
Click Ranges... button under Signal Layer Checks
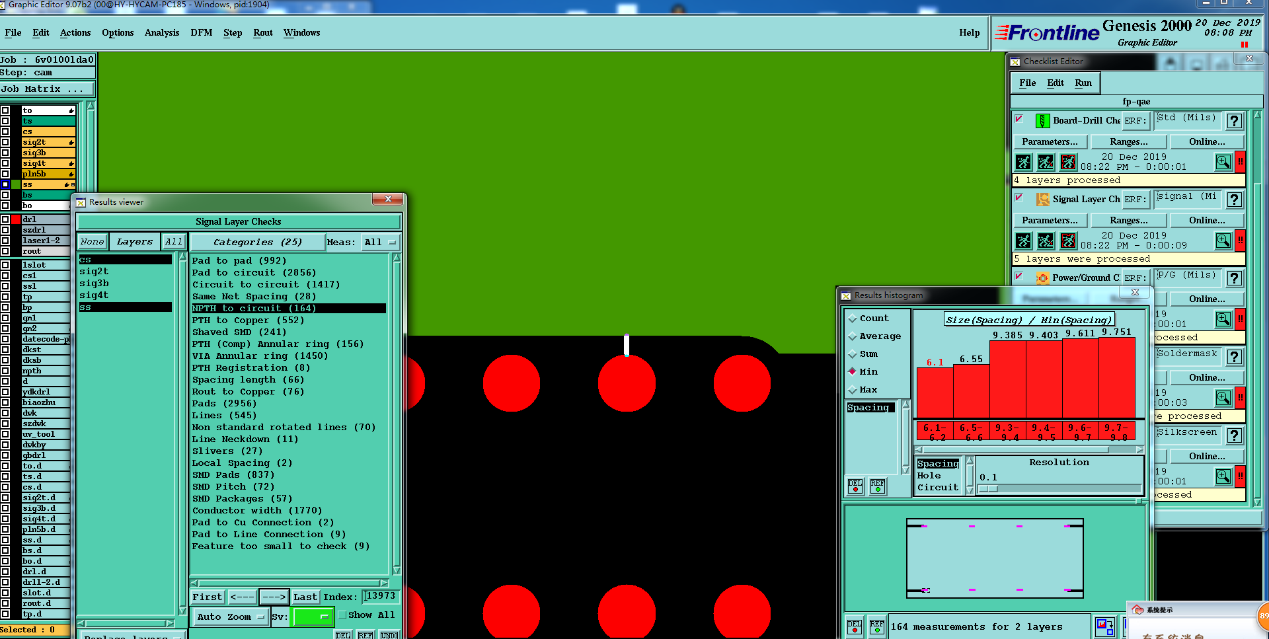coord(1129,221)
